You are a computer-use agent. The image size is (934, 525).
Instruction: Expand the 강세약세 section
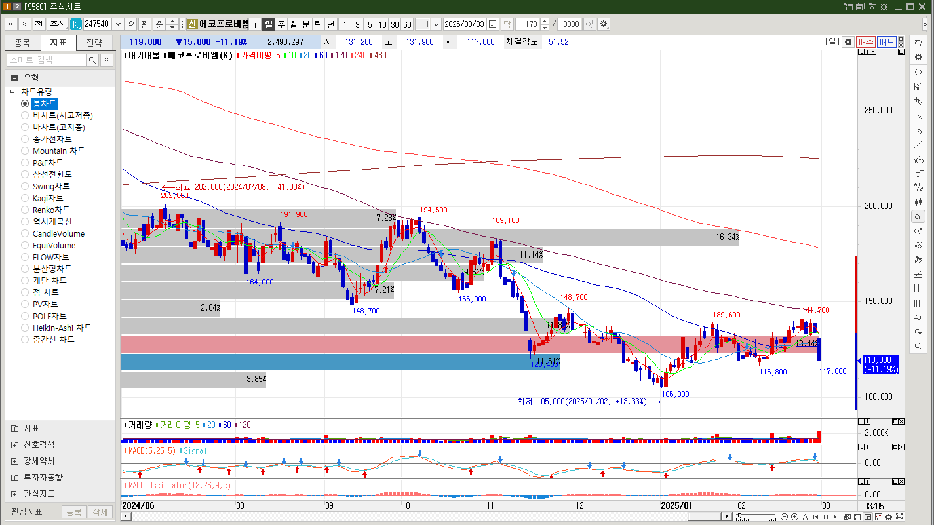coord(15,461)
